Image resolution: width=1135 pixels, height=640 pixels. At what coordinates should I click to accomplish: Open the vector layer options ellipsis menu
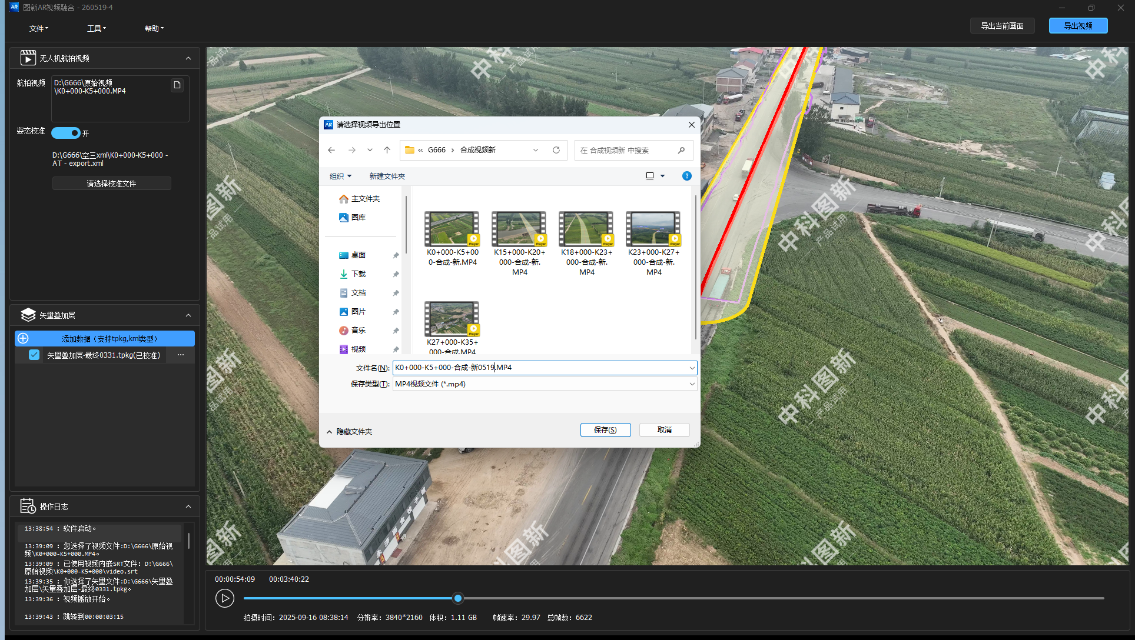(x=181, y=355)
